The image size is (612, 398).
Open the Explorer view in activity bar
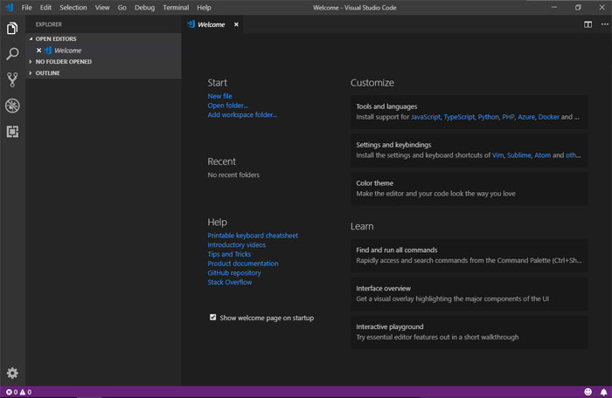pyautogui.click(x=12, y=29)
